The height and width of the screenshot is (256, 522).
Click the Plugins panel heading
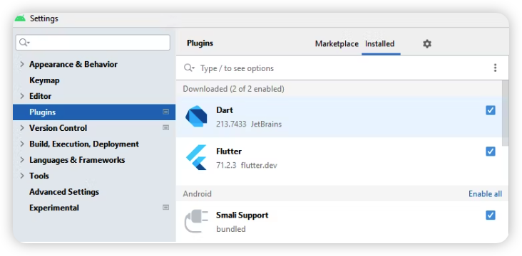click(200, 43)
